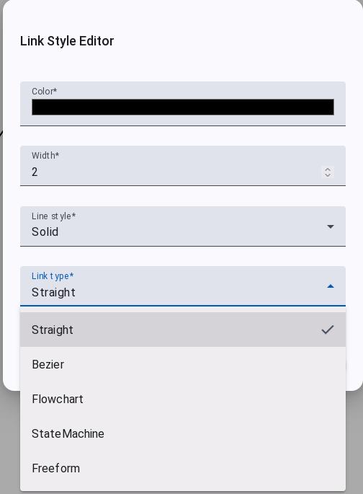This screenshot has height=494, width=363.
Task: Pick the State Machine link type
Action: coord(183,433)
